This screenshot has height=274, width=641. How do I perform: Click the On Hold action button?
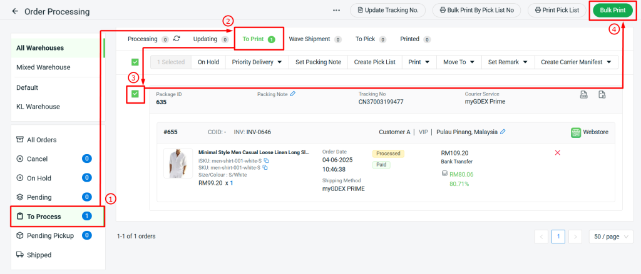click(x=208, y=62)
